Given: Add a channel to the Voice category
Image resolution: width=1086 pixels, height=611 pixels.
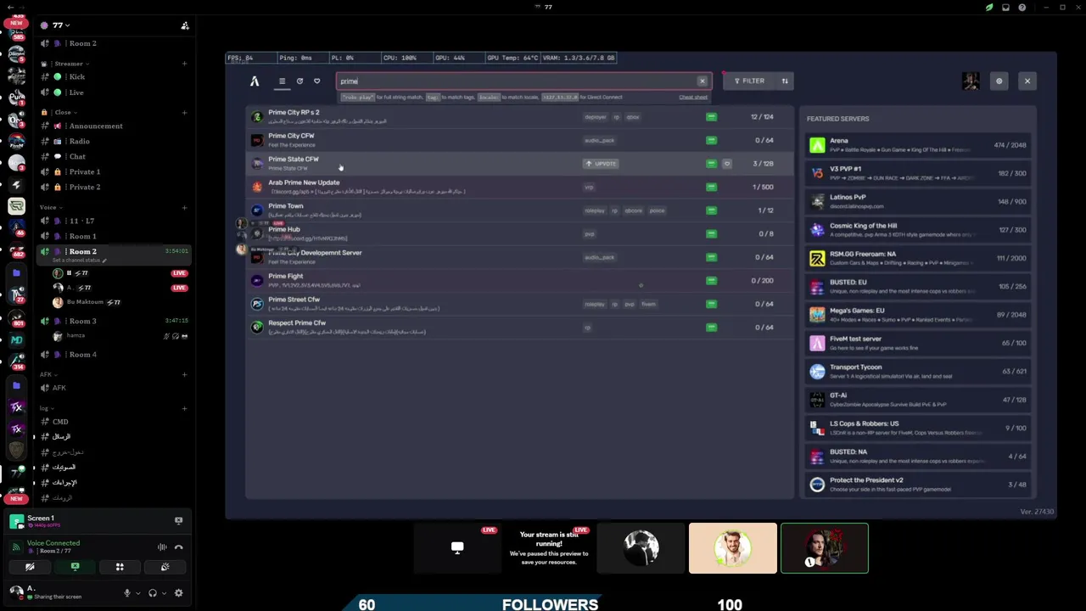Looking at the screenshot, I should click(184, 207).
